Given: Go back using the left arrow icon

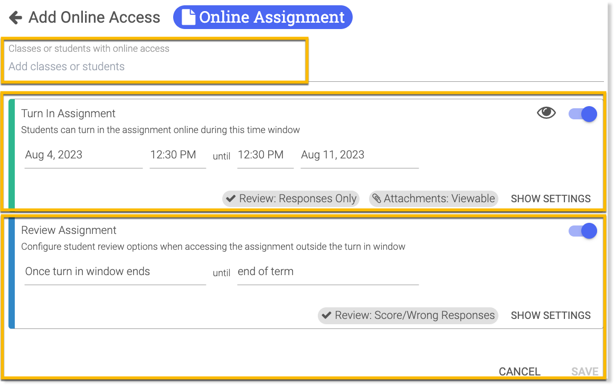Looking at the screenshot, I should click(15, 17).
